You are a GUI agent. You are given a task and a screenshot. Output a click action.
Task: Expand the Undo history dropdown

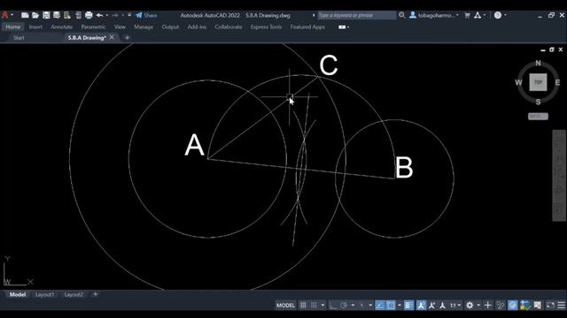107,15
